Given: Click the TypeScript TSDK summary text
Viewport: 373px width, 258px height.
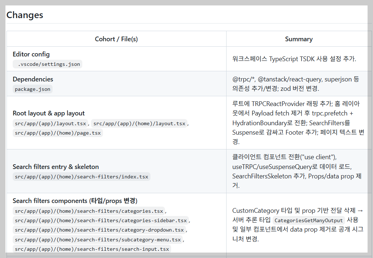Looking at the screenshot, I should (294, 59).
